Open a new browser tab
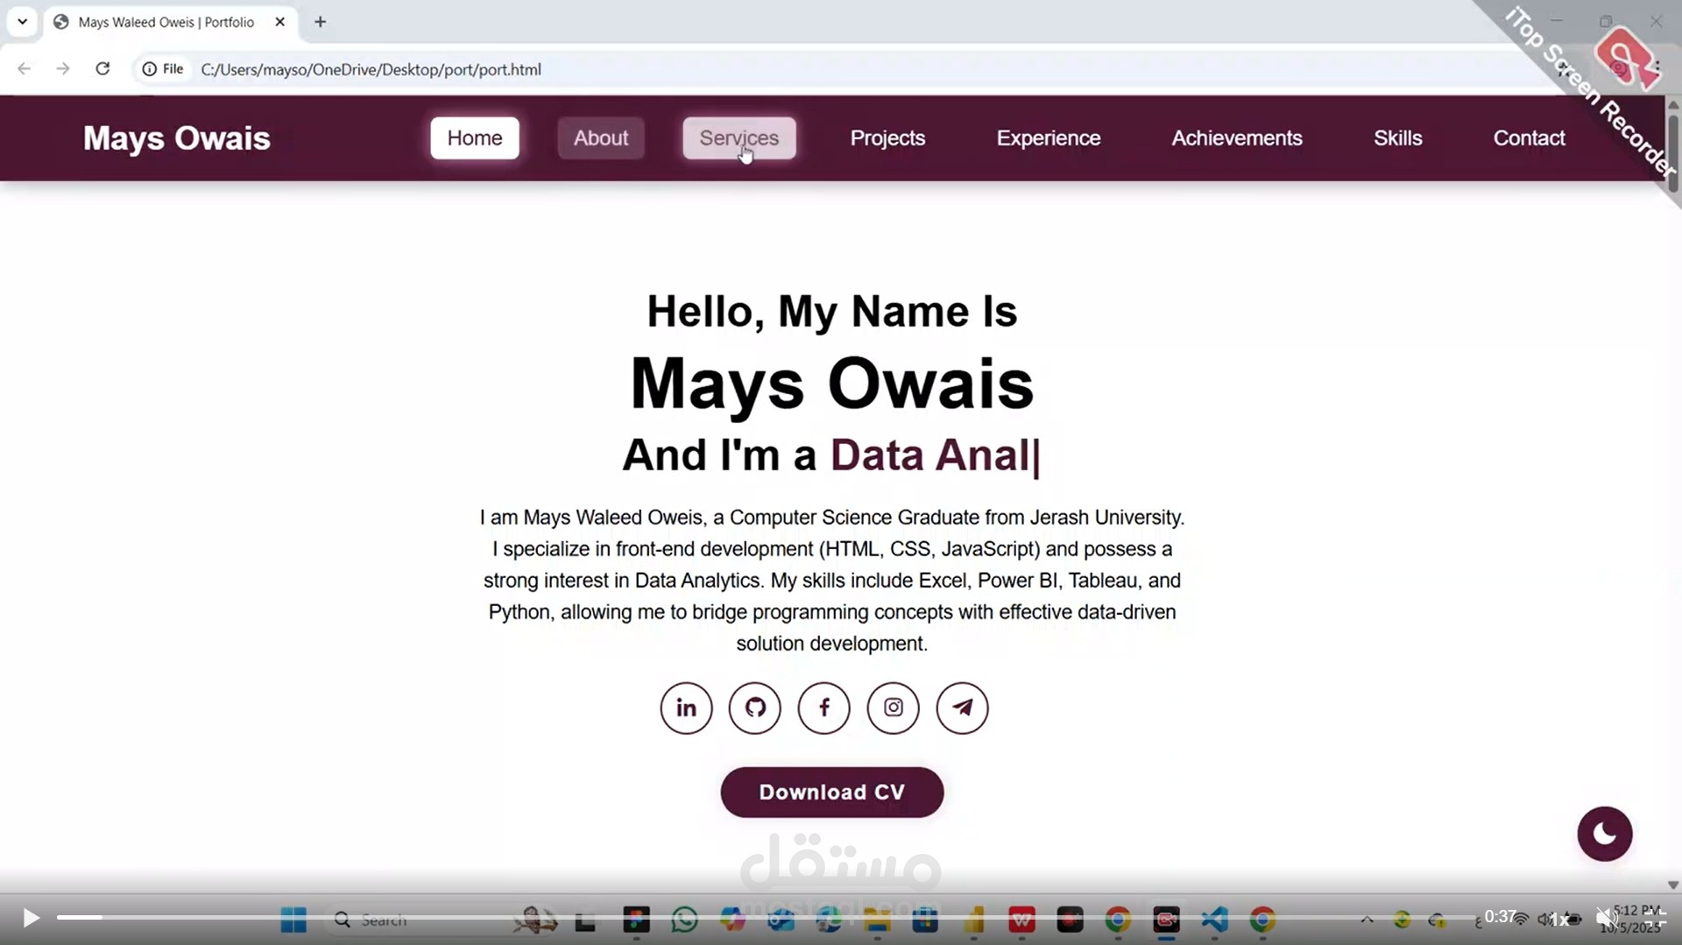The height and width of the screenshot is (945, 1682). 321,22
